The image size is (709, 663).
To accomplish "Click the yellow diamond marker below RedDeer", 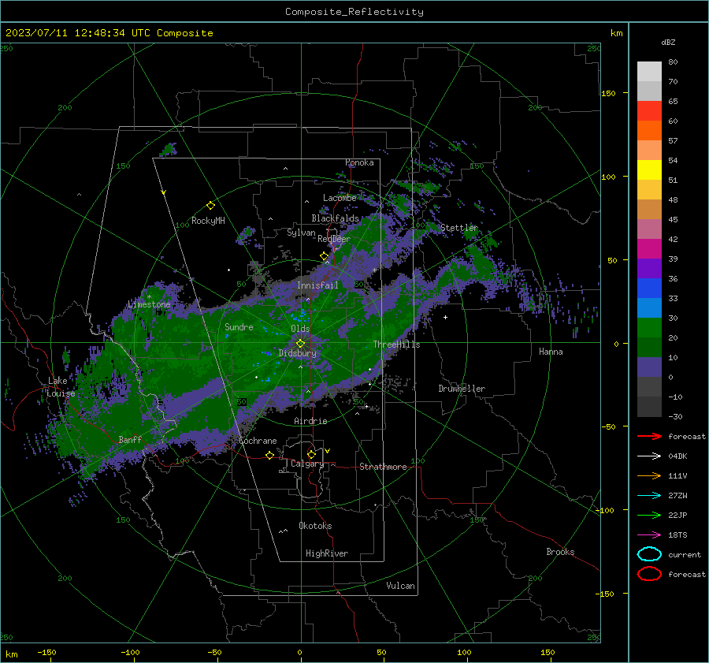I will tap(324, 256).
